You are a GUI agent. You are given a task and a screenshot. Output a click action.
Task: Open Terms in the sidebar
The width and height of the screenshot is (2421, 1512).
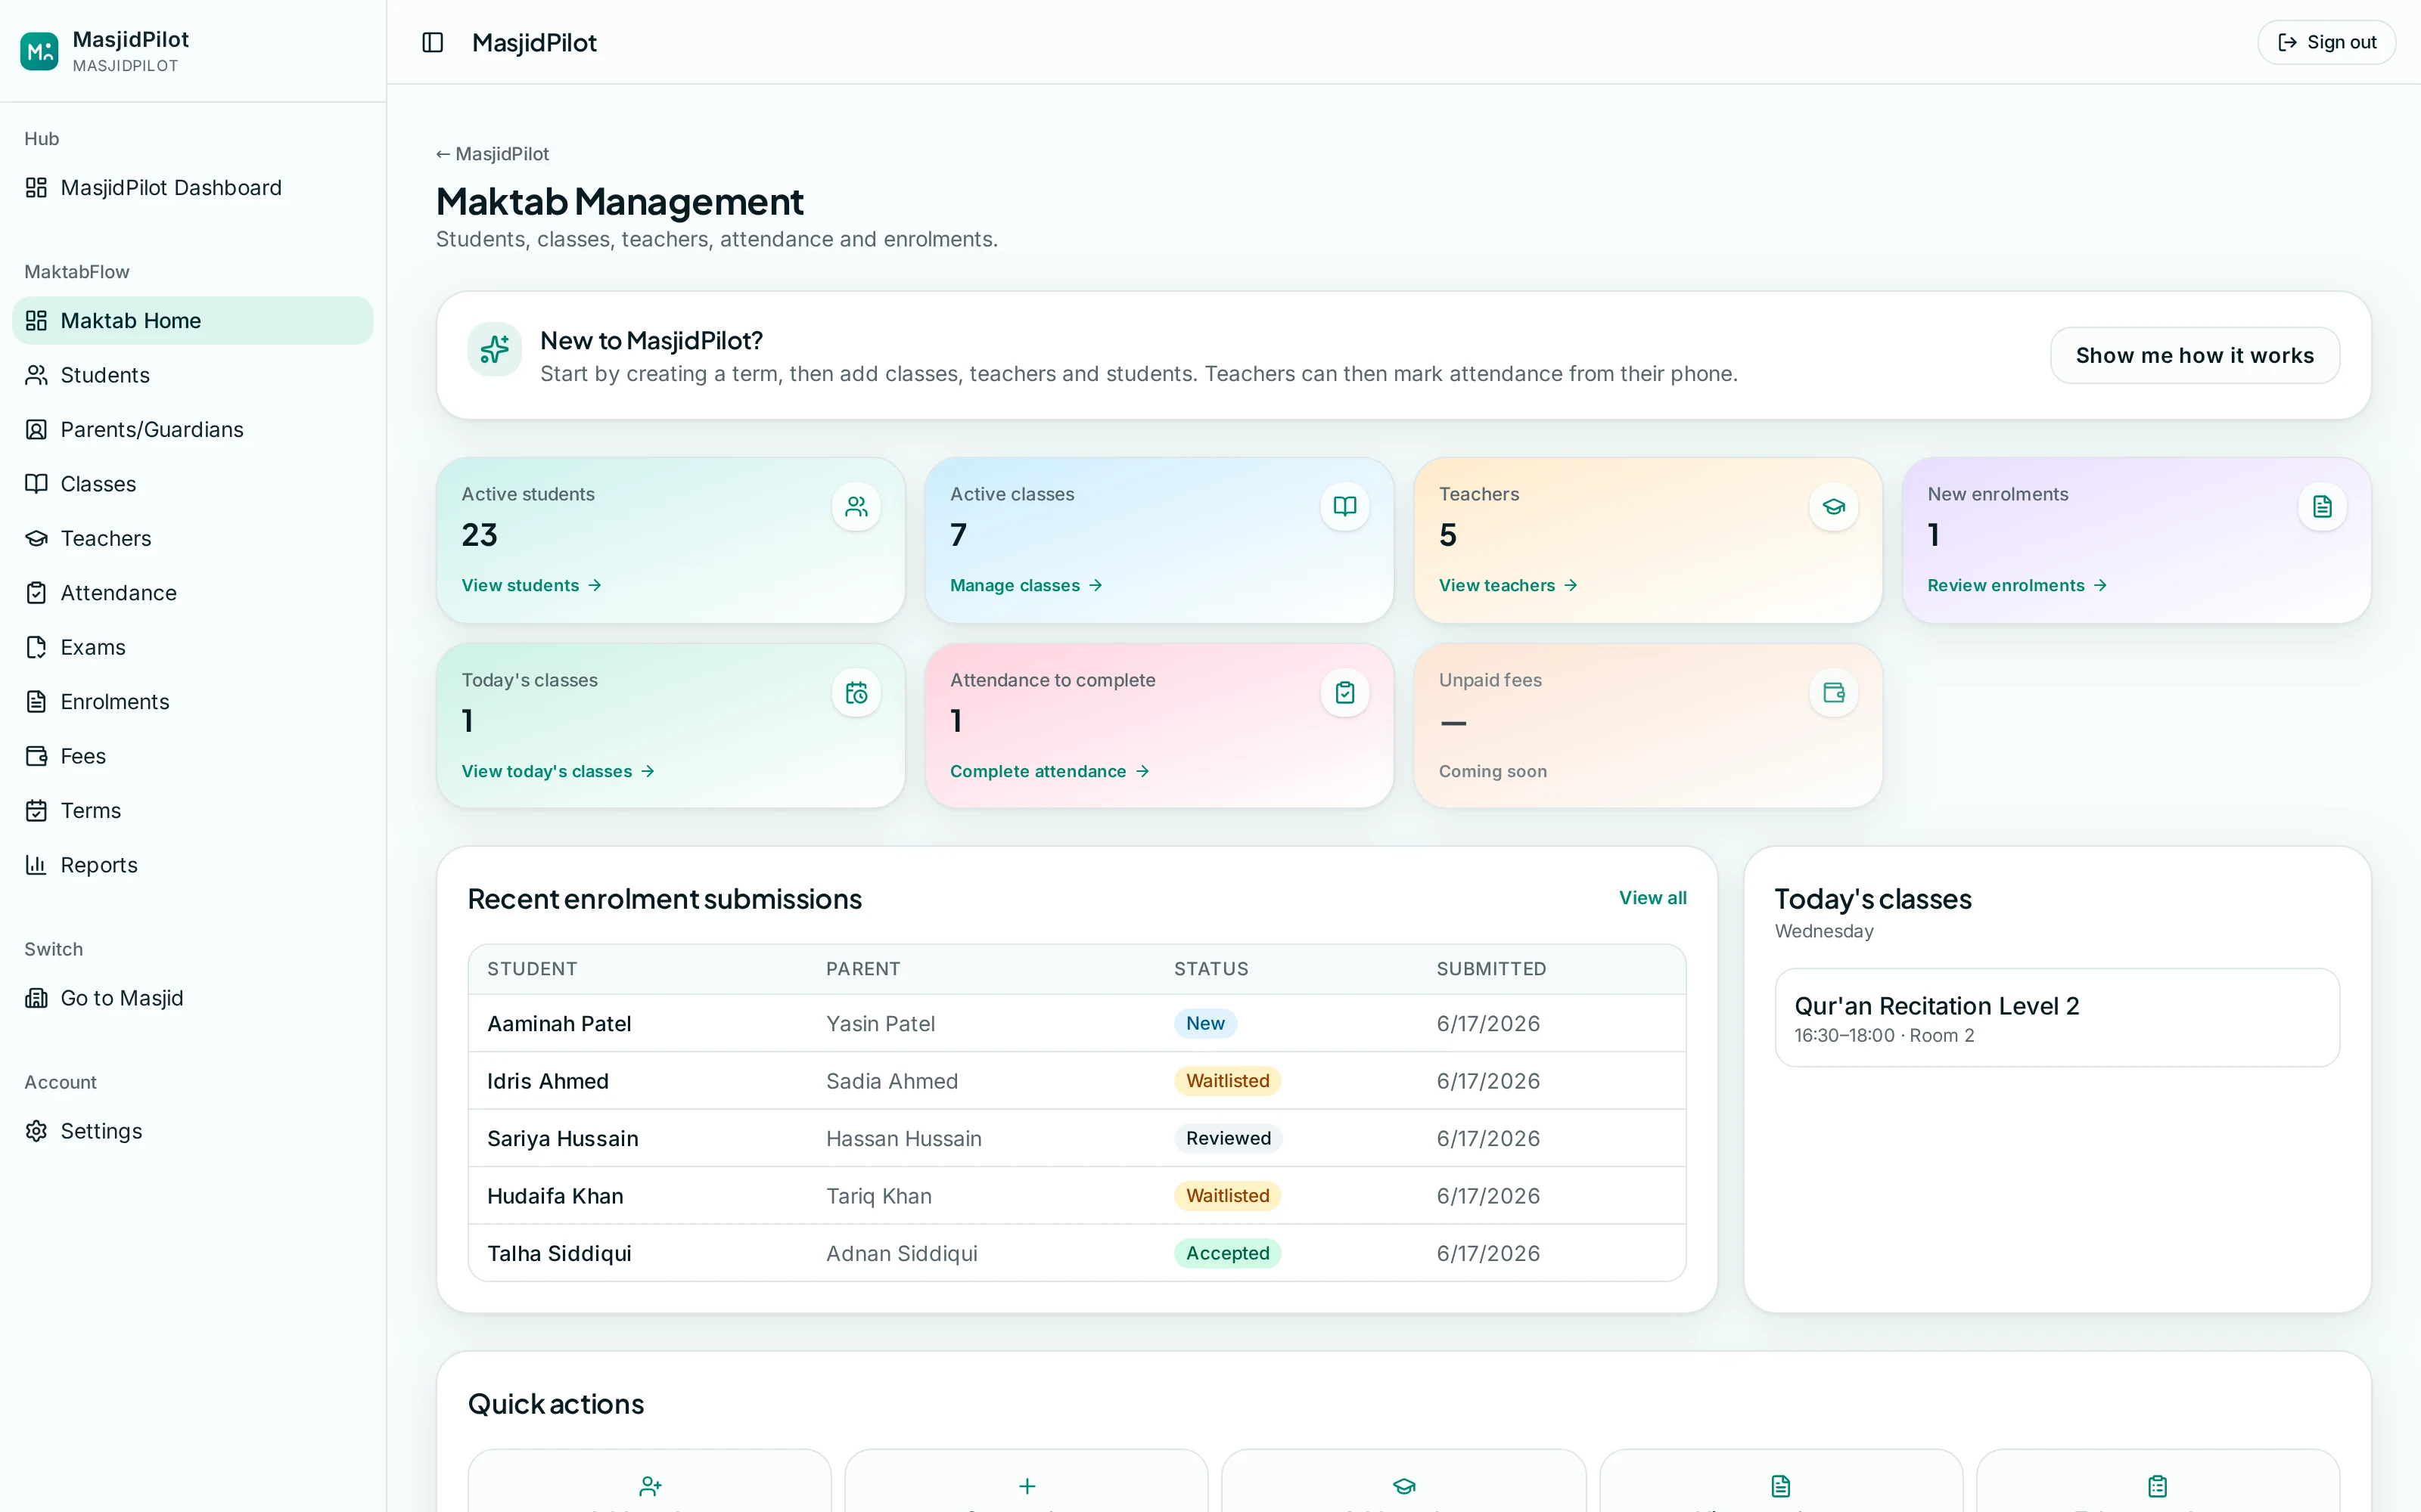point(192,811)
